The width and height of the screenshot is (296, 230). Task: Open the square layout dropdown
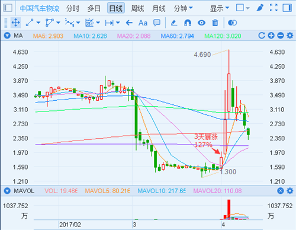(243, 8)
